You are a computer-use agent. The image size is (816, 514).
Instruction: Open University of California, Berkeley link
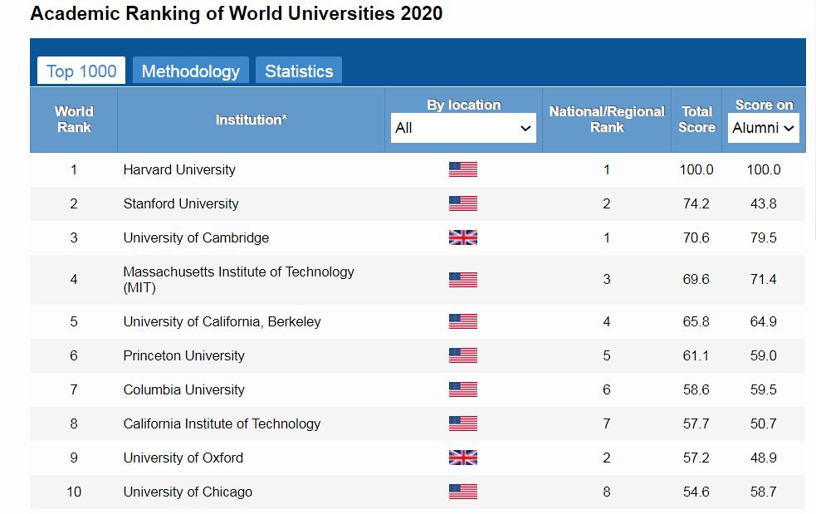[222, 322]
